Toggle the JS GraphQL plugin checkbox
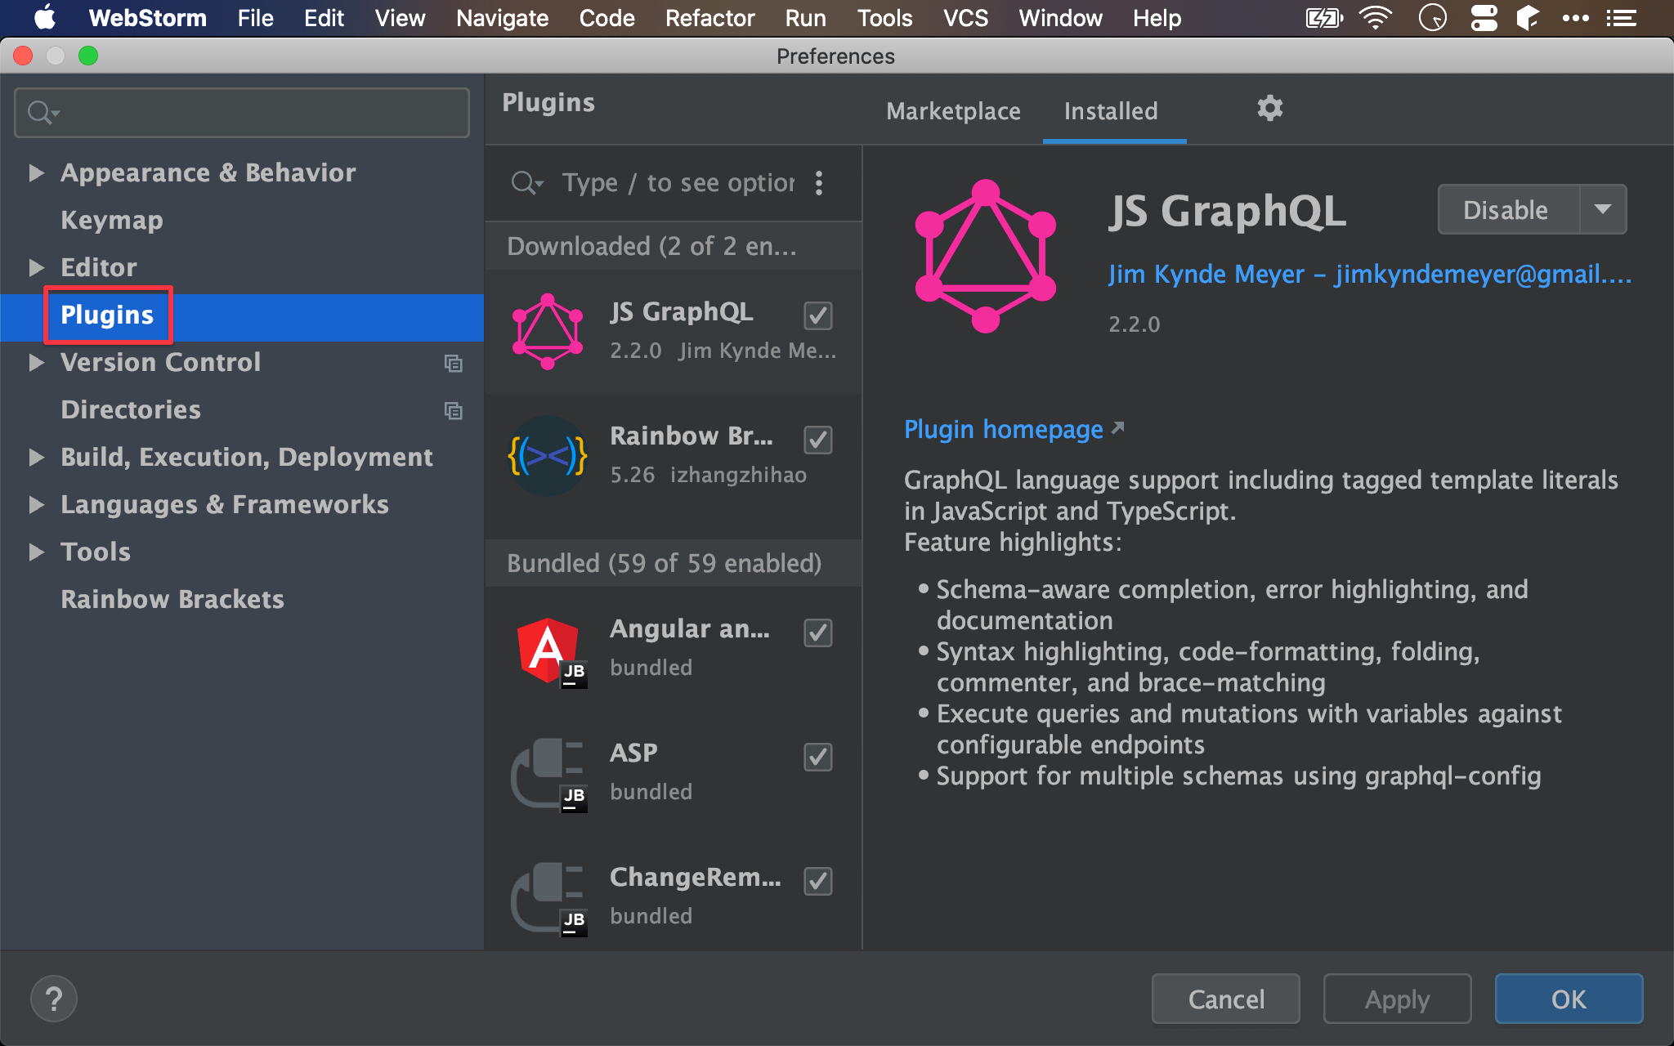The height and width of the screenshot is (1046, 1674). point(818,315)
